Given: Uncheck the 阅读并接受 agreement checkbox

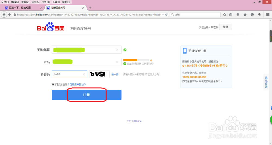Looking at the screenshot, I should click(x=53, y=84).
